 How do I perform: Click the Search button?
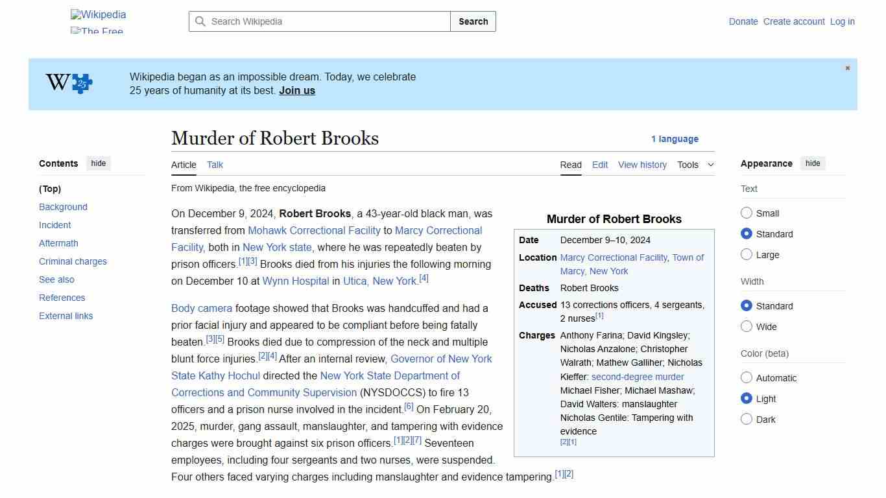click(x=473, y=21)
